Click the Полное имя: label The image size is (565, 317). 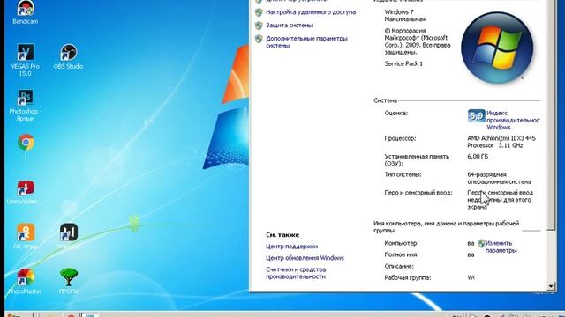(x=402, y=254)
